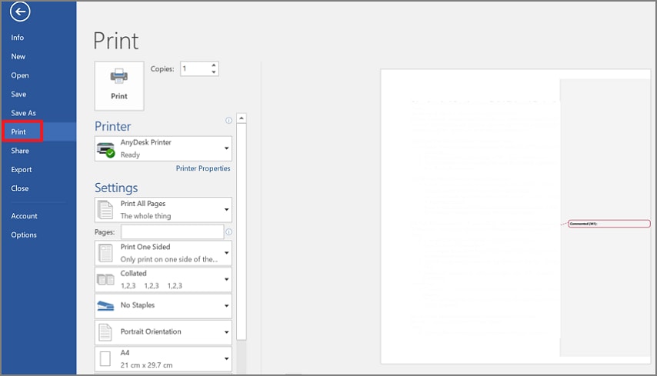Click the comment balloon in print preview
The width and height of the screenshot is (657, 376).
tap(609, 224)
